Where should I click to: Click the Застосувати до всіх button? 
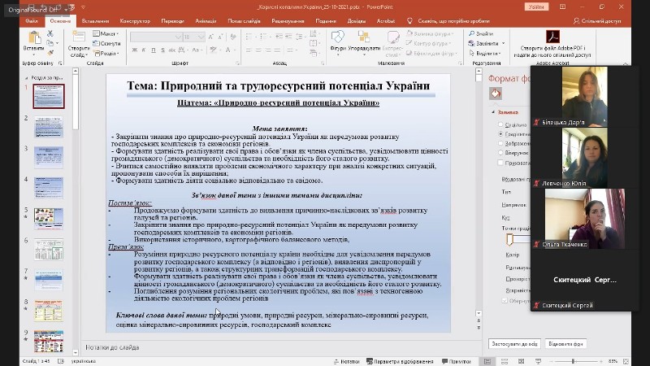[513, 343]
